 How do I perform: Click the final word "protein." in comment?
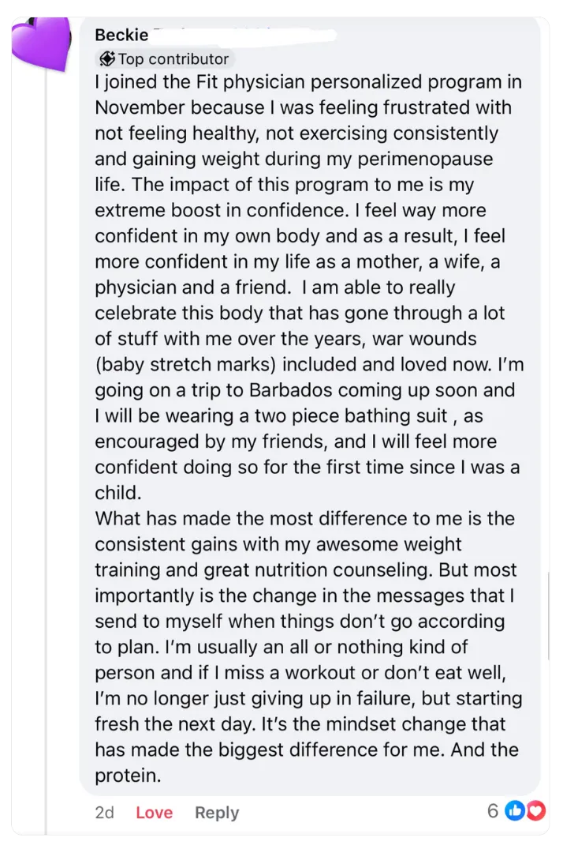128,776
